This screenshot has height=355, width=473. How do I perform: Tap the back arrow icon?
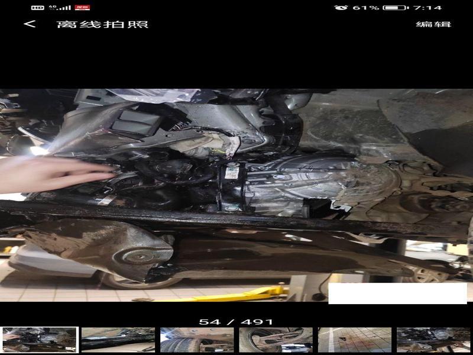pyautogui.click(x=30, y=24)
